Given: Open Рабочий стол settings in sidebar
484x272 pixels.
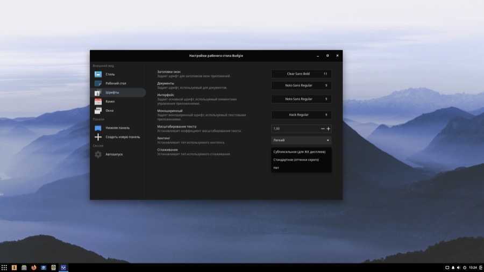Looking at the screenshot, I should pos(118,83).
